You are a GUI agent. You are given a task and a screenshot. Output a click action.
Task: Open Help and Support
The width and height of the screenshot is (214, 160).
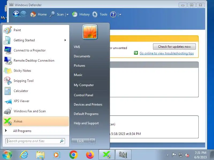coord(86,123)
